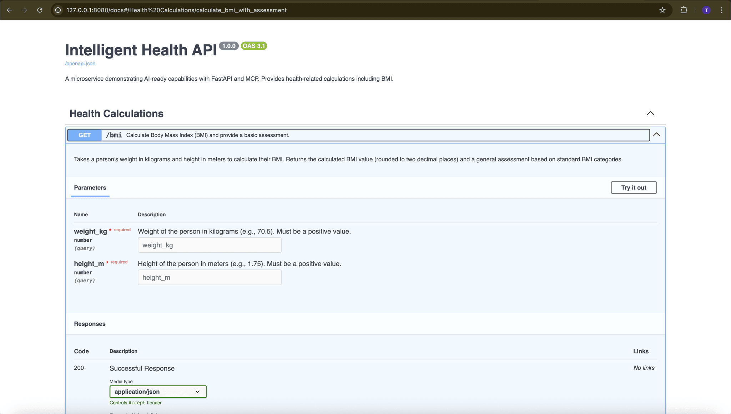Open the application/json media type dropdown
This screenshot has width=731, height=414.
(x=158, y=392)
